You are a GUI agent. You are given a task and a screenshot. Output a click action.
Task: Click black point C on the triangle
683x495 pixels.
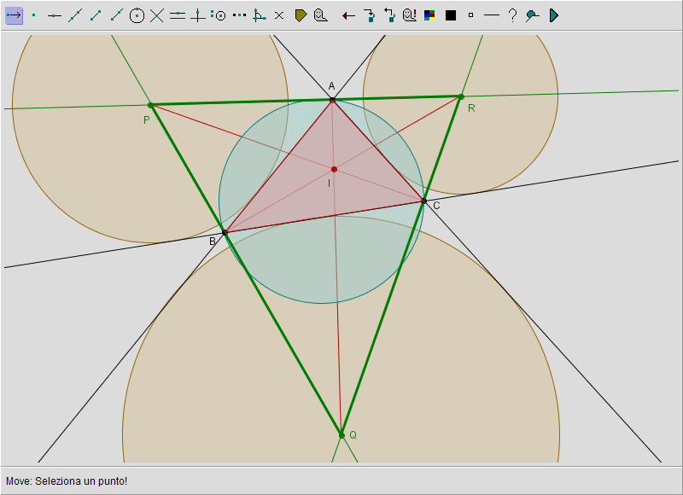(x=423, y=201)
